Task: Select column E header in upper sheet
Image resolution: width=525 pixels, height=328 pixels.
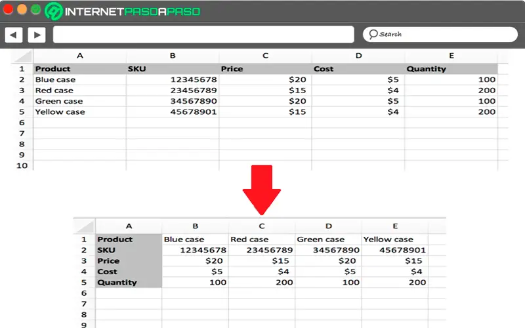Action: (451, 56)
